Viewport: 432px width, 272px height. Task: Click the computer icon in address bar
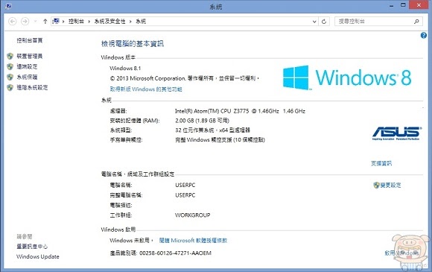(56, 21)
